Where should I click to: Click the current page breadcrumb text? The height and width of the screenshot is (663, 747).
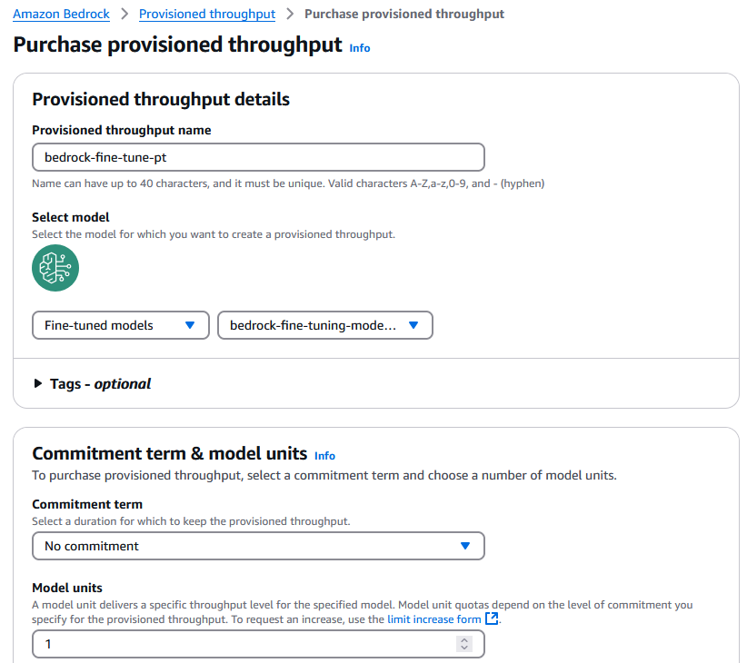coord(404,14)
